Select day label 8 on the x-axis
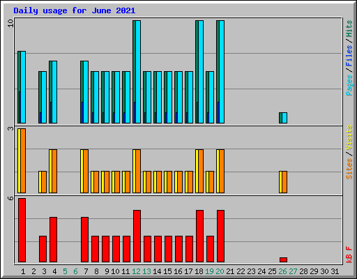357x279 pixels. pyautogui.click(x=96, y=271)
